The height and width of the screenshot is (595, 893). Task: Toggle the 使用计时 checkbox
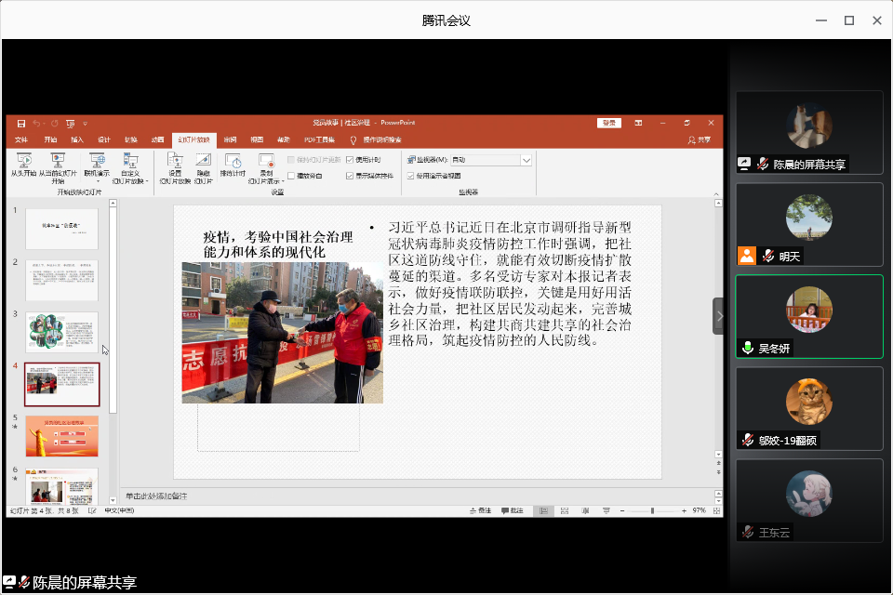[x=350, y=160]
